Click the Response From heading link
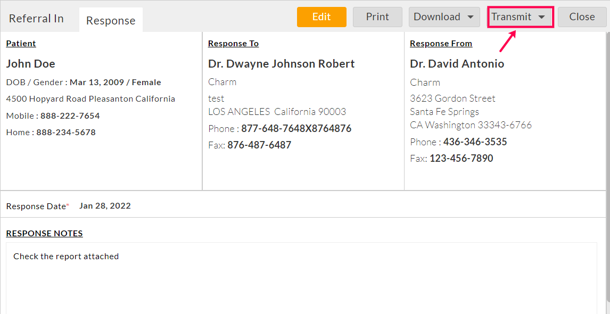The height and width of the screenshot is (314, 610). coord(441,43)
